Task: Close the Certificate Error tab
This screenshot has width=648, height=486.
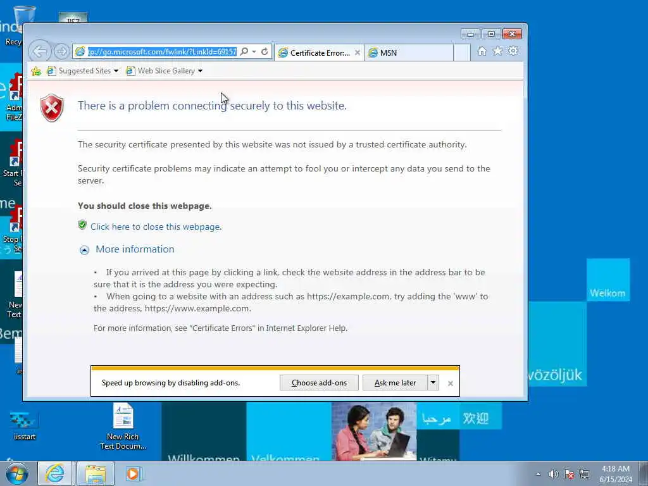Action: [x=358, y=53]
